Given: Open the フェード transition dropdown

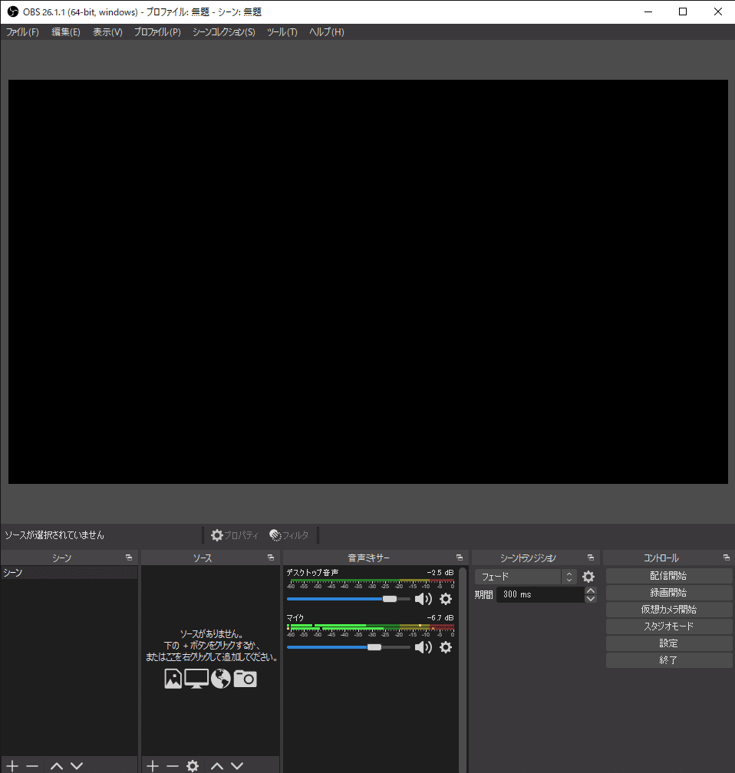Looking at the screenshot, I should pos(526,576).
